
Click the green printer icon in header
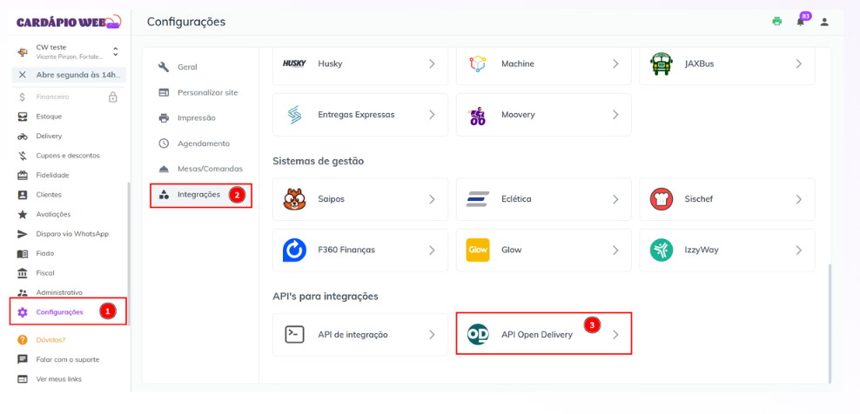(776, 22)
